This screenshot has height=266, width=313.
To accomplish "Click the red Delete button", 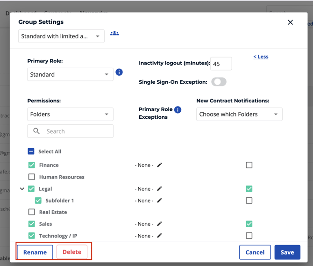I will tap(72, 252).
